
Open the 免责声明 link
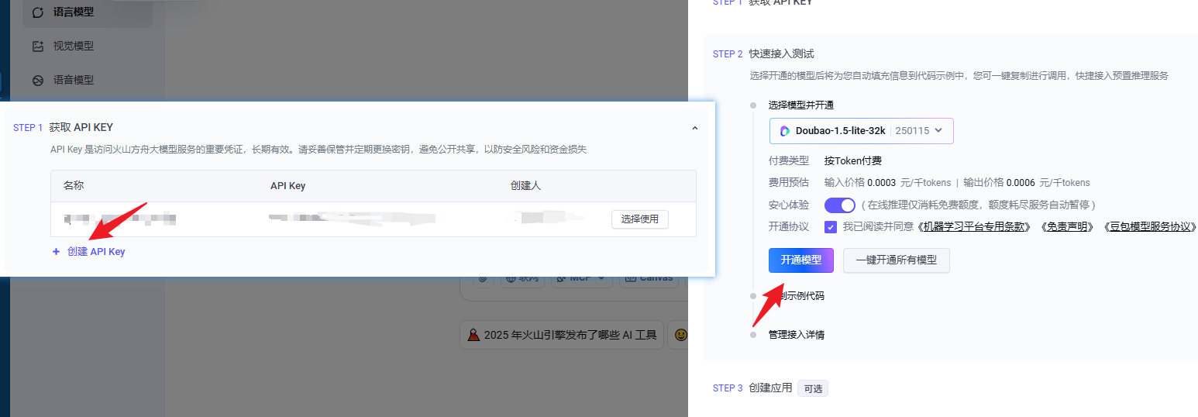point(1068,227)
